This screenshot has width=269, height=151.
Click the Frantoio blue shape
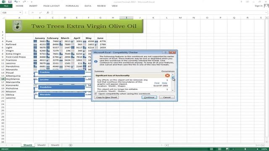(61, 72)
